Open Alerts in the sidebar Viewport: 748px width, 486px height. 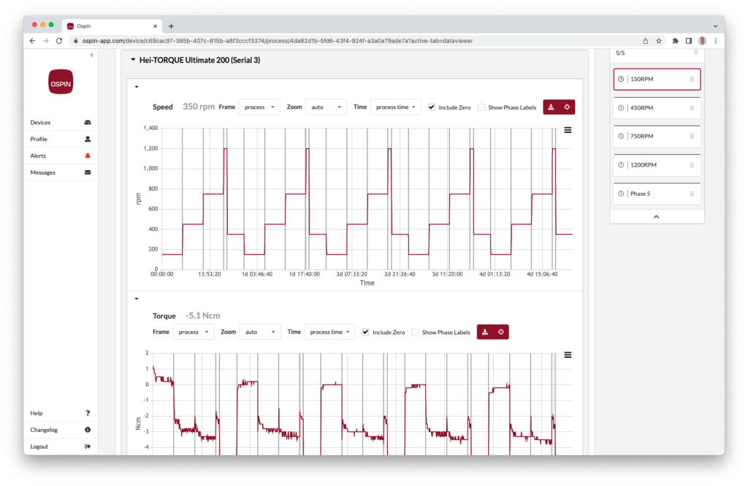[x=60, y=156]
